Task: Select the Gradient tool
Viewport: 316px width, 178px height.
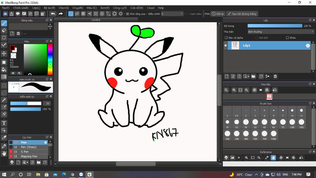Action: click(4, 77)
